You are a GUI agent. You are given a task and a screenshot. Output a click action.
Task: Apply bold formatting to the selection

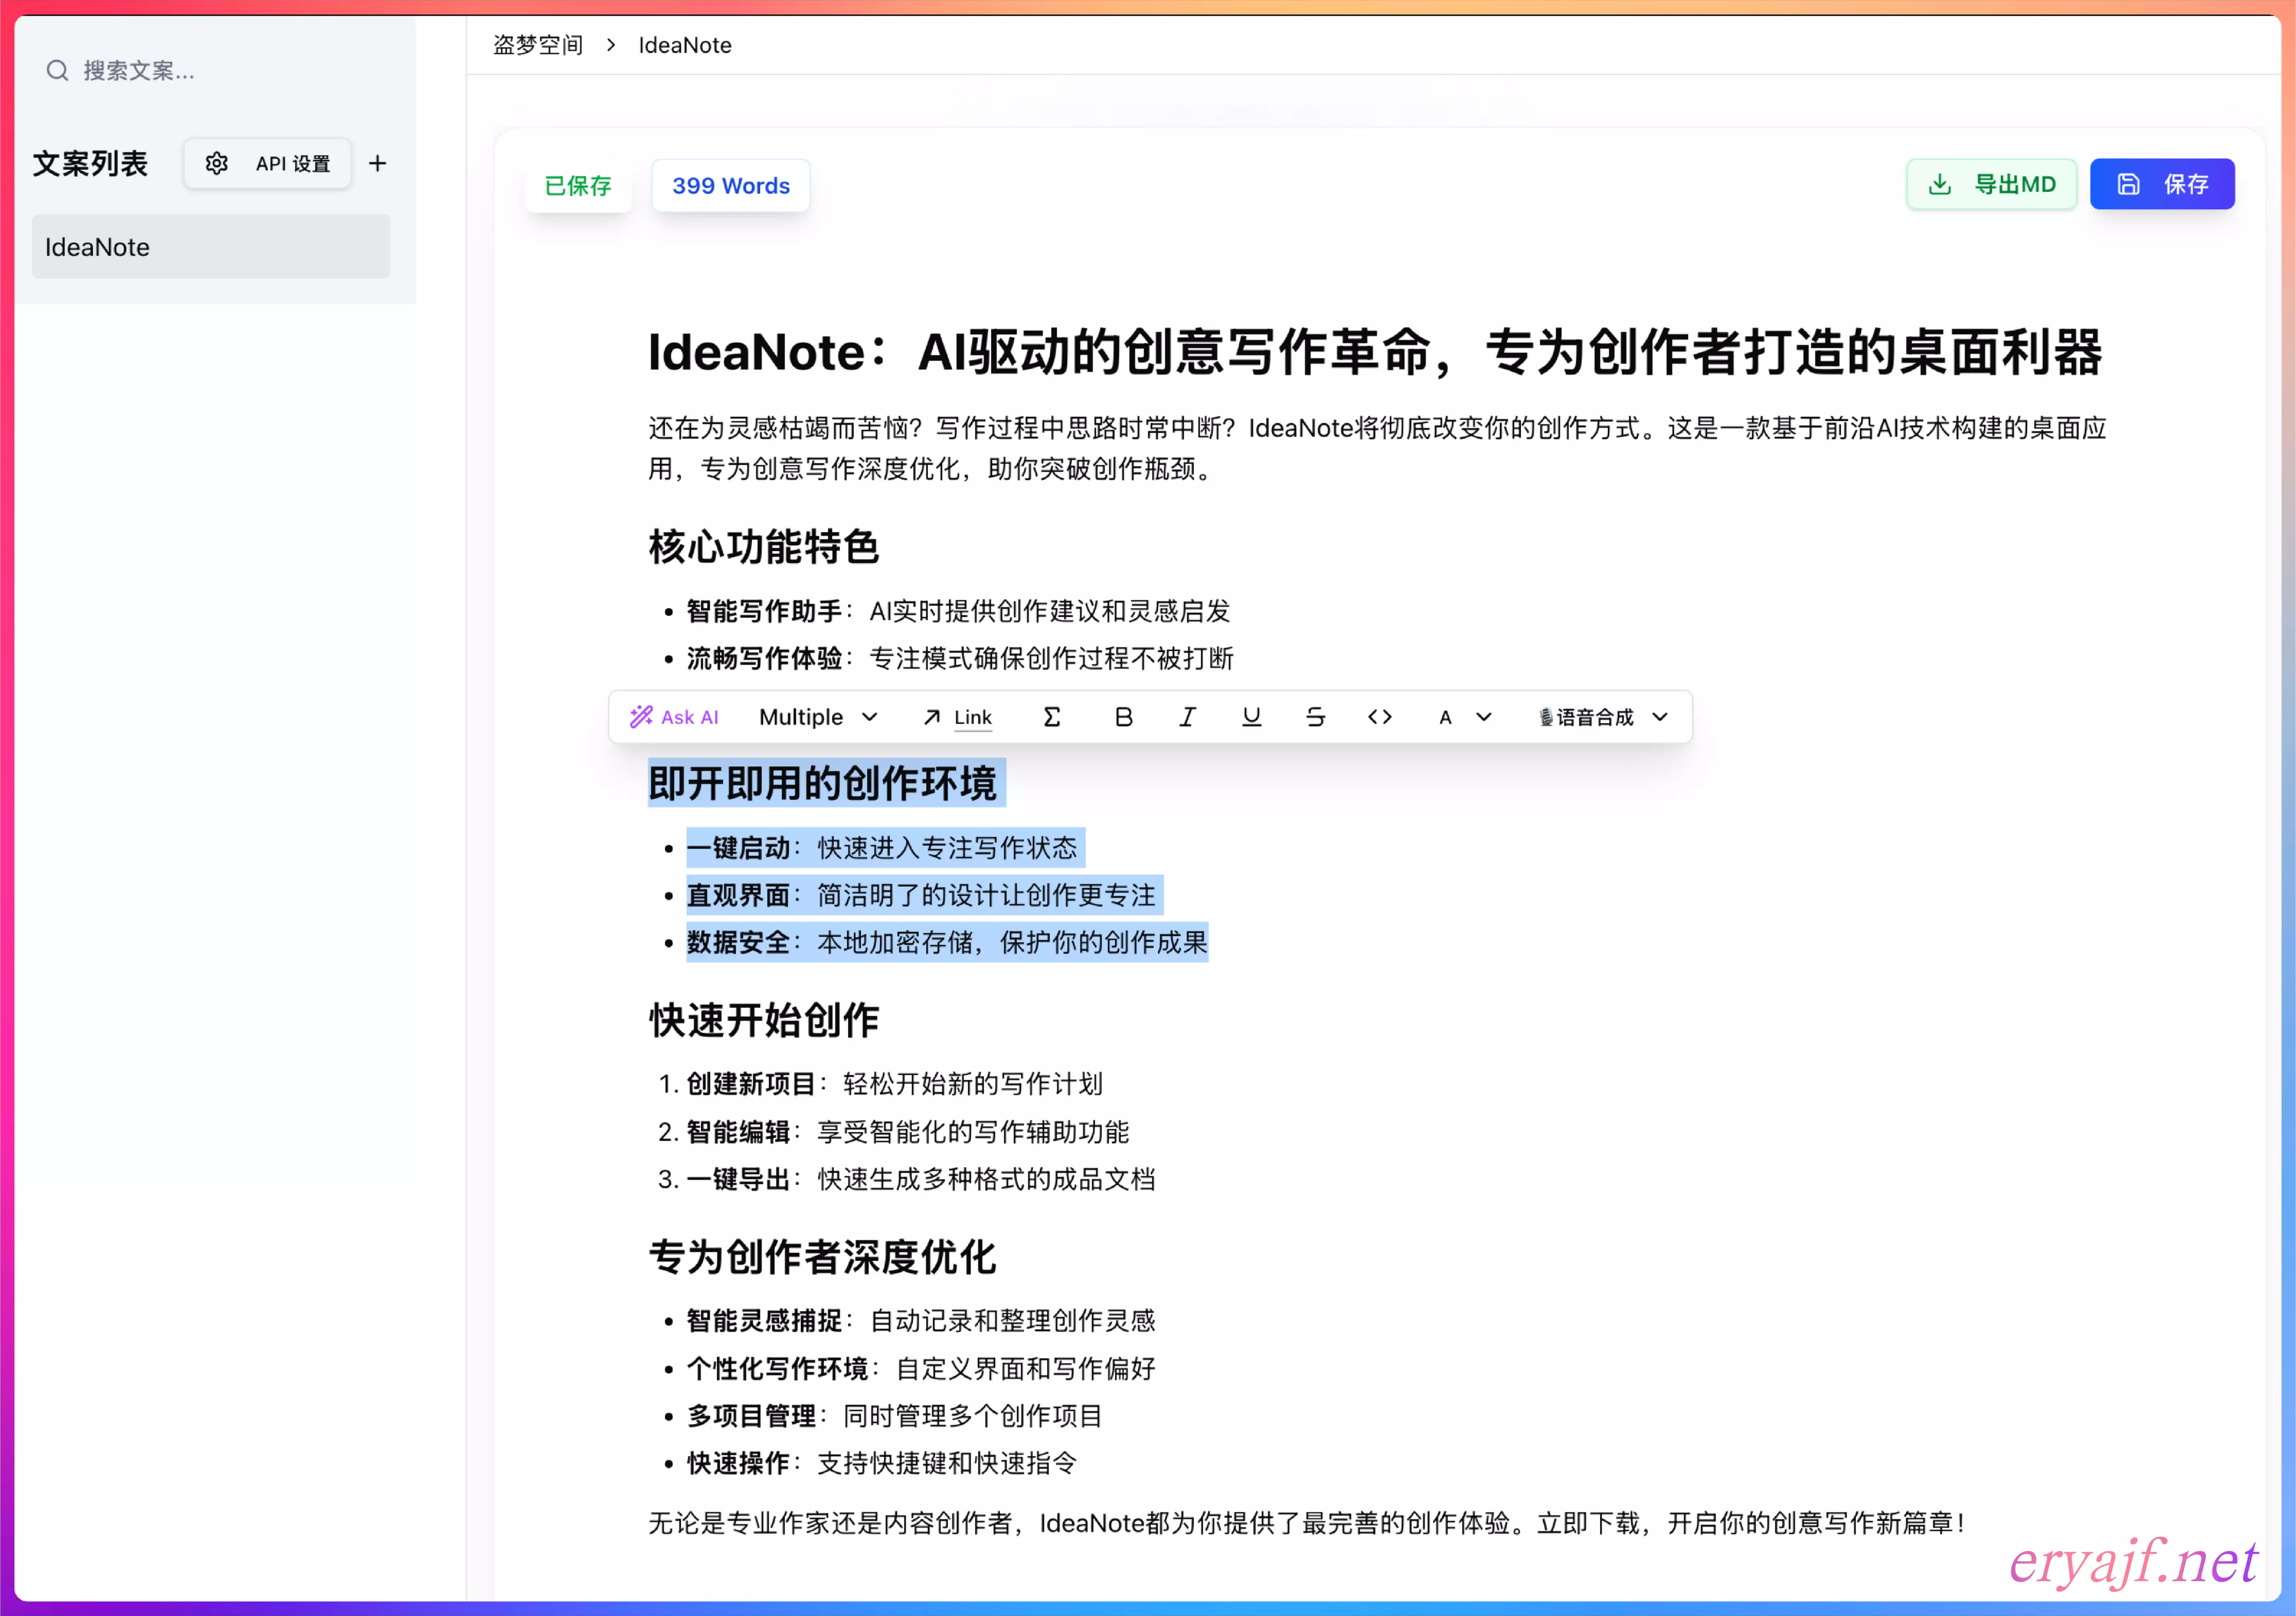pyautogui.click(x=1123, y=717)
